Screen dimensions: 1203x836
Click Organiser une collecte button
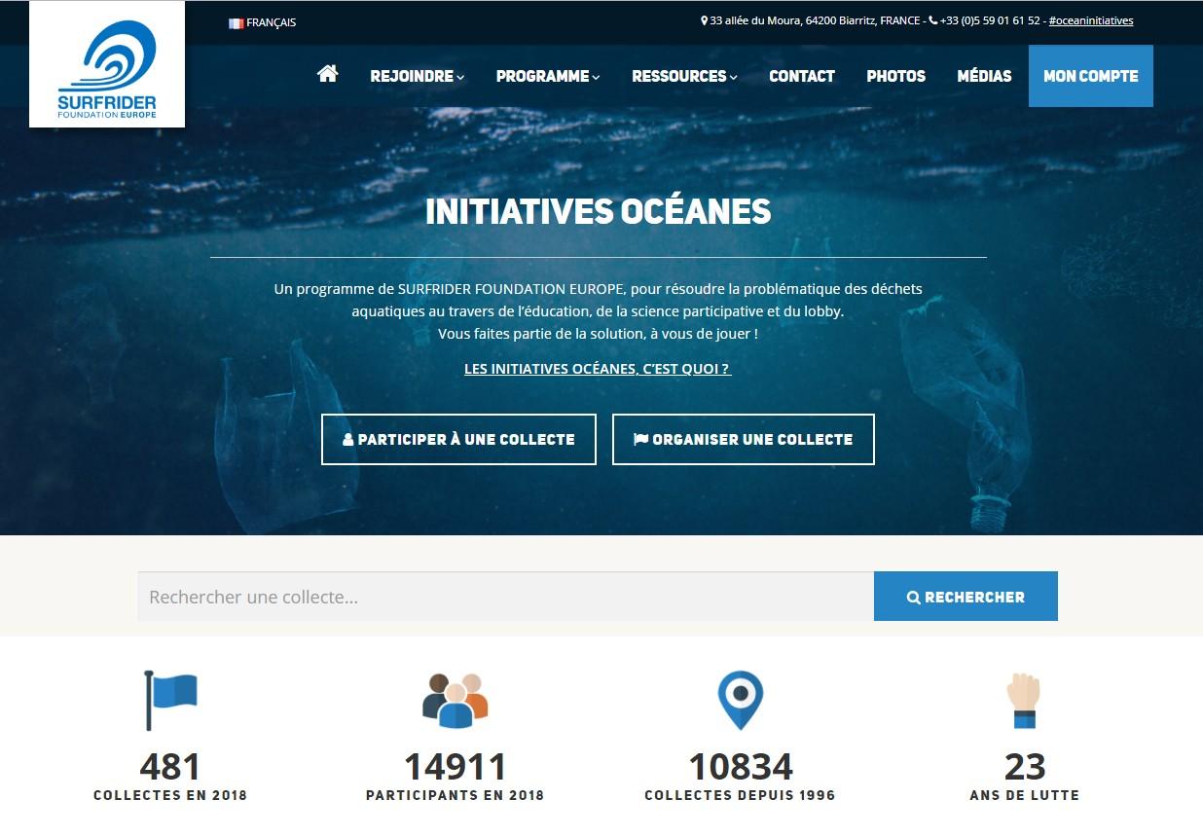tap(744, 439)
